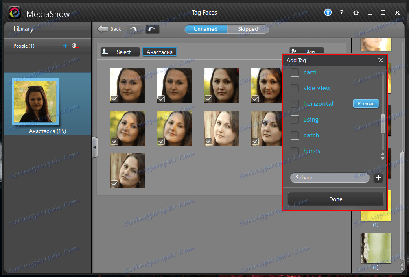Switch to the Skipped tab

click(x=248, y=29)
